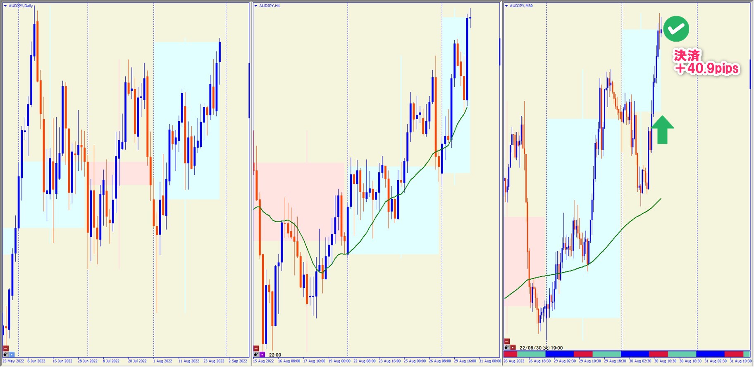Select the AUDJPY,H4 chart title
This screenshot has height=367, width=754.
pyautogui.click(x=270, y=6)
